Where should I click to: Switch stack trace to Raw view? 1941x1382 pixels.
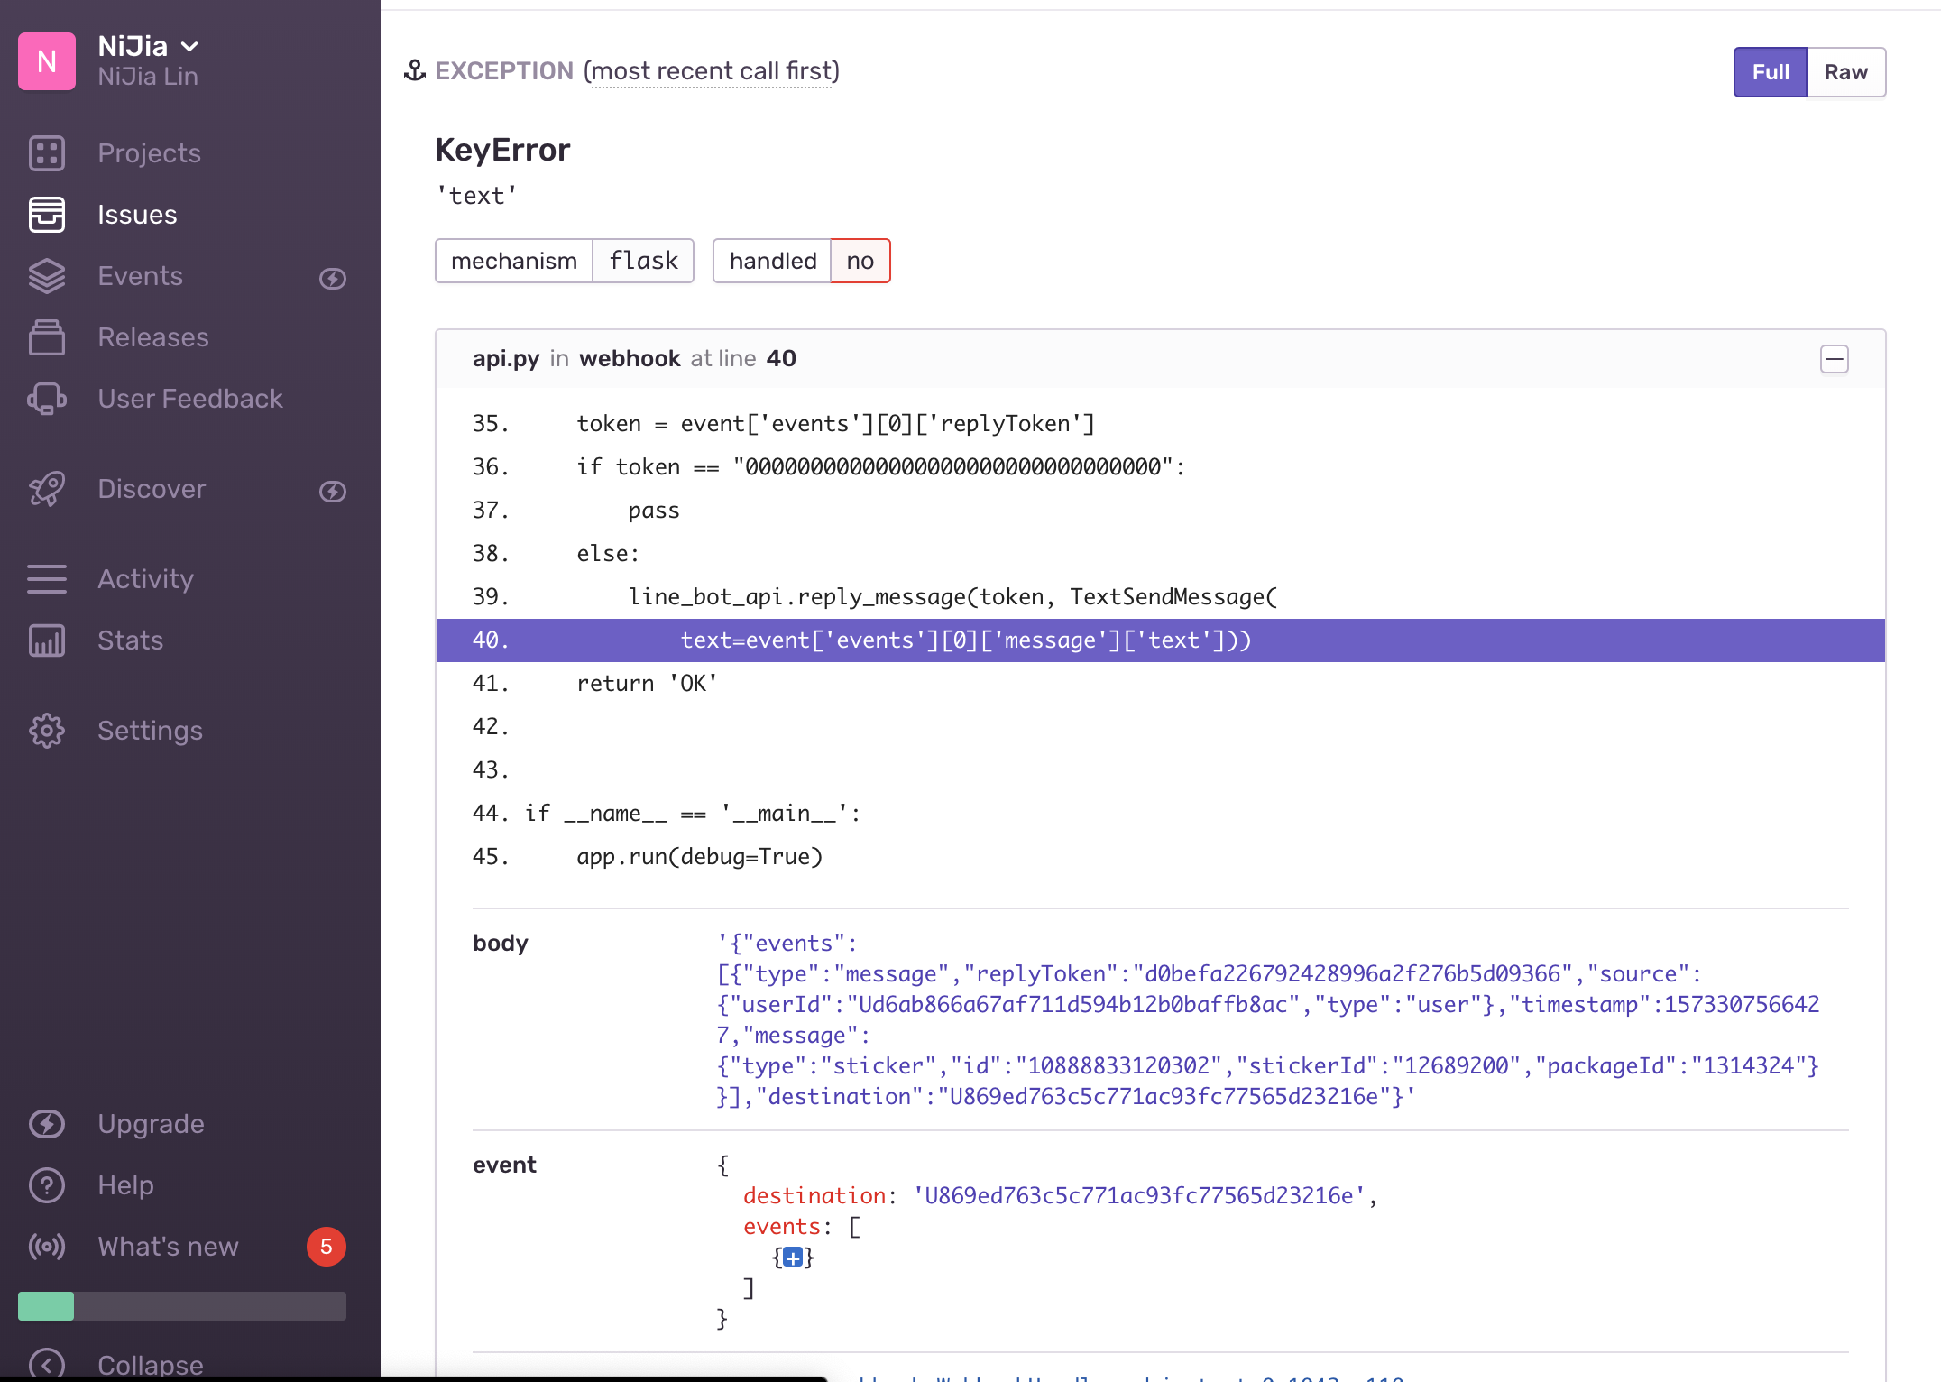(x=1845, y=72)
